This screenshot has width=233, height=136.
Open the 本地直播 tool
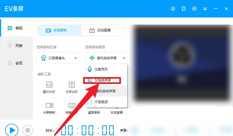click(116, 113)
